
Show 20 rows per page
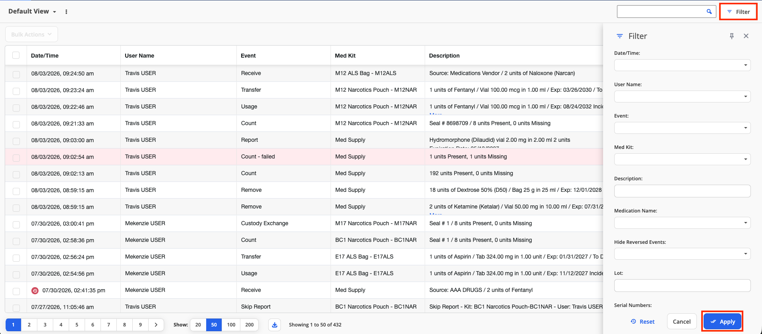[198, 325]
